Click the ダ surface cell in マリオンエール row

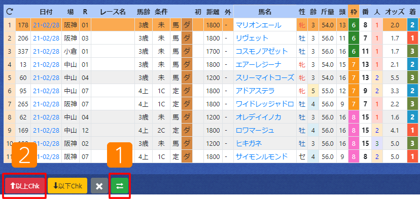pyautogui.click(x=187, y=25)
